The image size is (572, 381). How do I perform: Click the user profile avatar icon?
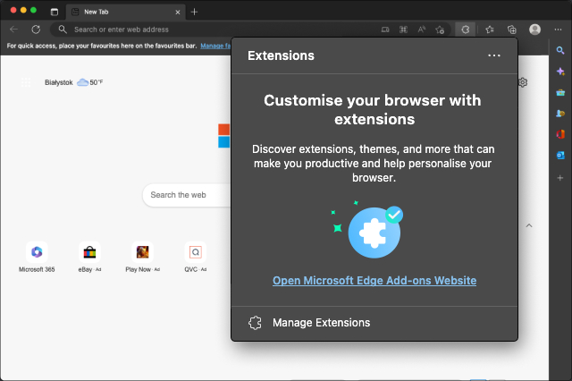click(534, 29)
